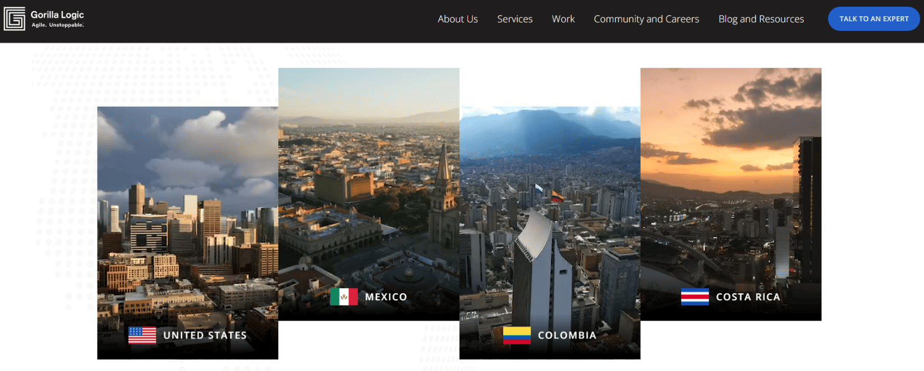Click the Mexico flag icon
This screenshot has height=371, width=924.
344,297
